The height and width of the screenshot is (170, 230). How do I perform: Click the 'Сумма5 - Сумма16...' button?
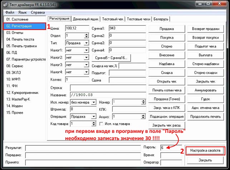[x=111, y=57]
